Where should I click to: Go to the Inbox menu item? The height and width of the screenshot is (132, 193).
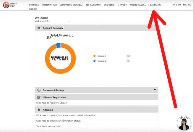[33, 9]
